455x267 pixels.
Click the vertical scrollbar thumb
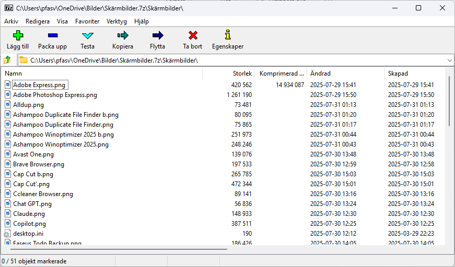pos(449,101)
